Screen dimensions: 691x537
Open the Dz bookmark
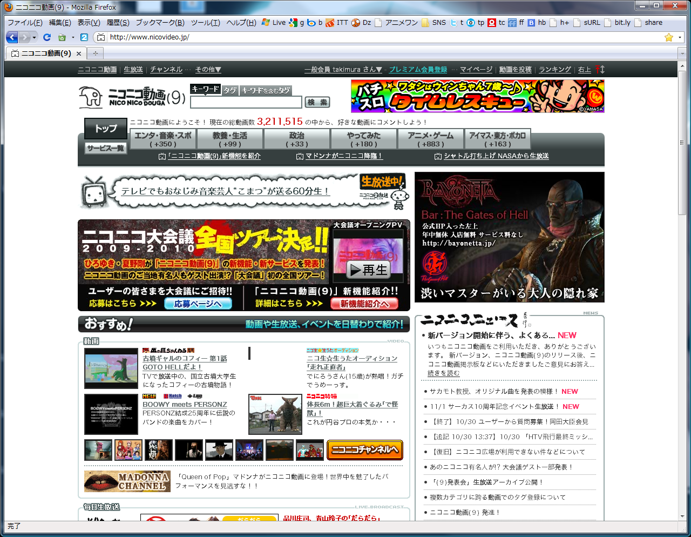361,23
